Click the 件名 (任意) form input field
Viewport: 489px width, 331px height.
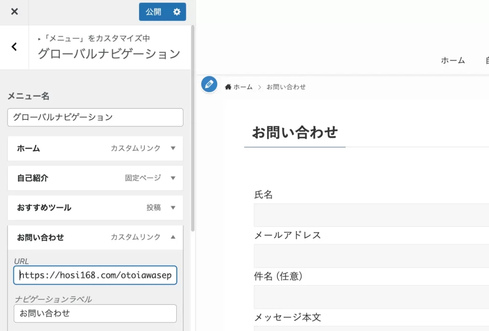pos(371,297)
